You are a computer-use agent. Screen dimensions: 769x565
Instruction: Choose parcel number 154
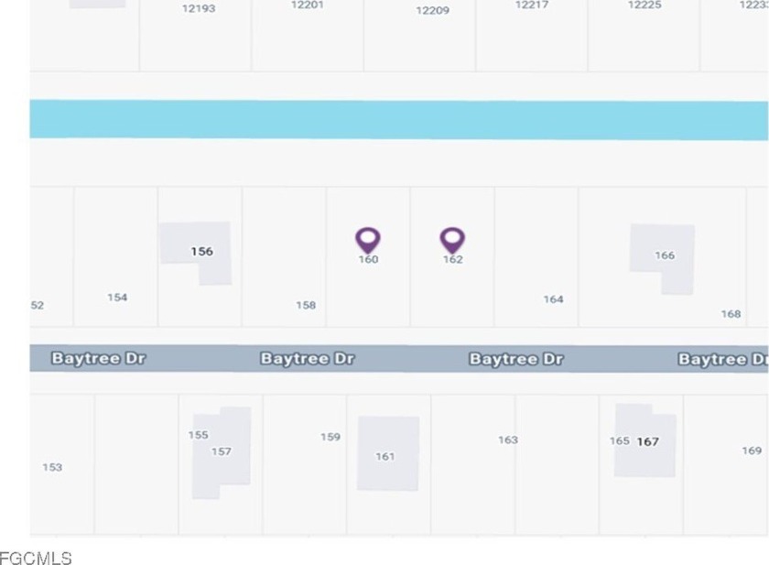[x=117, y=298]
